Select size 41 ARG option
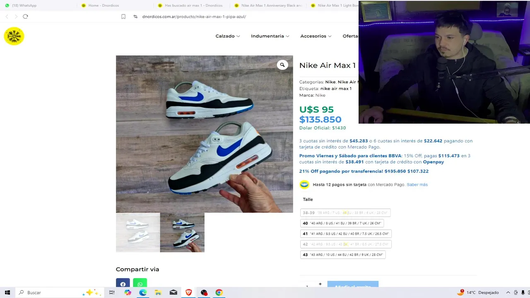The width and height of the screenshot is (530, 298). (x=346, y=233)
